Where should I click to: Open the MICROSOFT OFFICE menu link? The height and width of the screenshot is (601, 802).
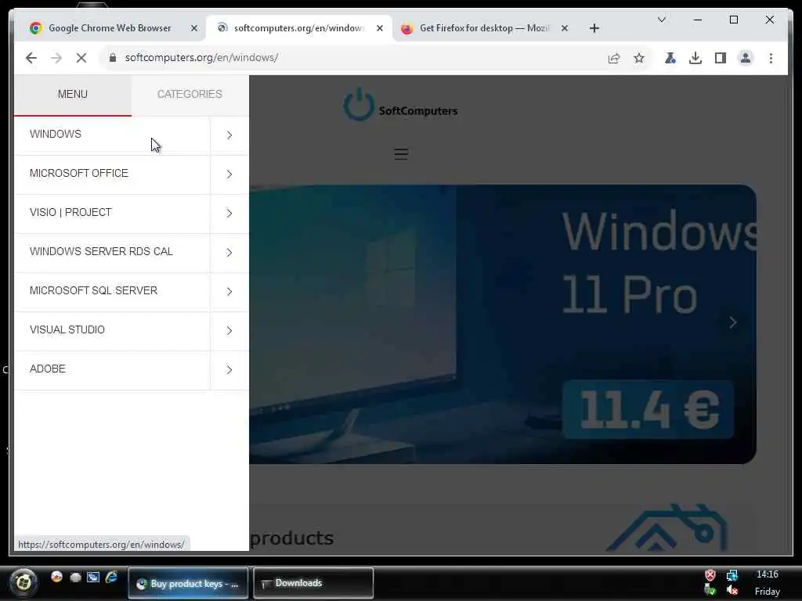(x=112, y=174)
